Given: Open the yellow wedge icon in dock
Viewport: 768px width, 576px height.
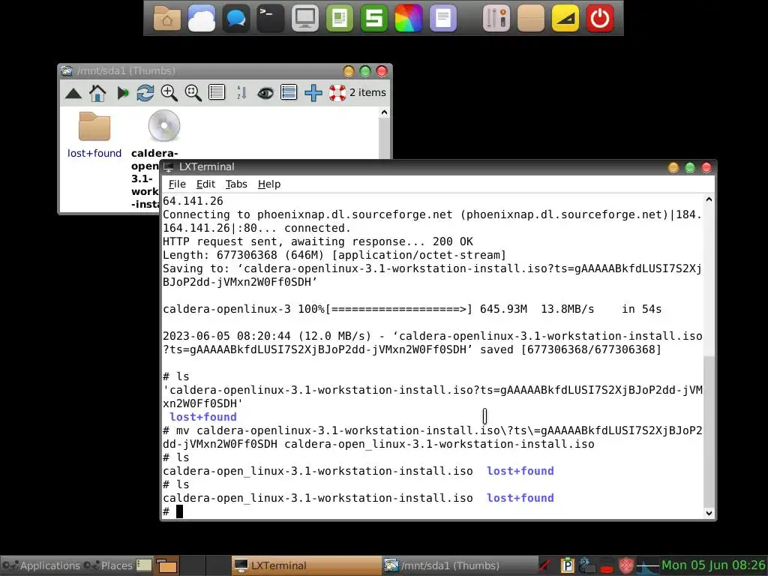Looking at the screenshot, I should [x=565, y=19].
